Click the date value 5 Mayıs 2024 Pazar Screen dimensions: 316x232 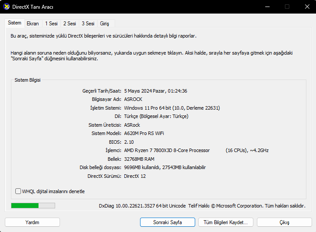[x=144, y=91]
